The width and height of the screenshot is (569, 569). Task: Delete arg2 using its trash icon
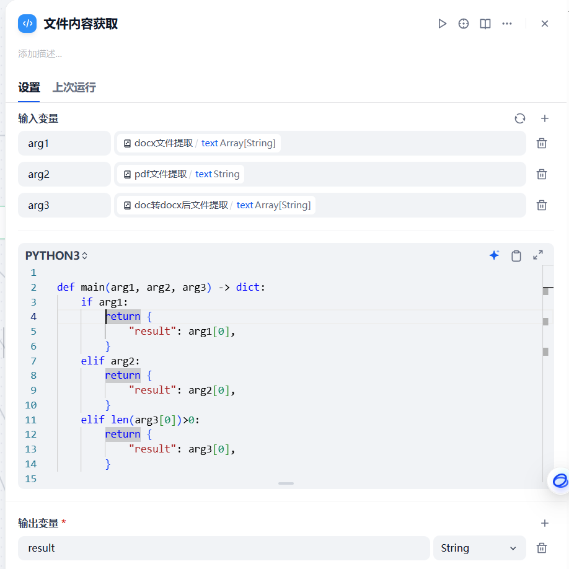[541, 174]
